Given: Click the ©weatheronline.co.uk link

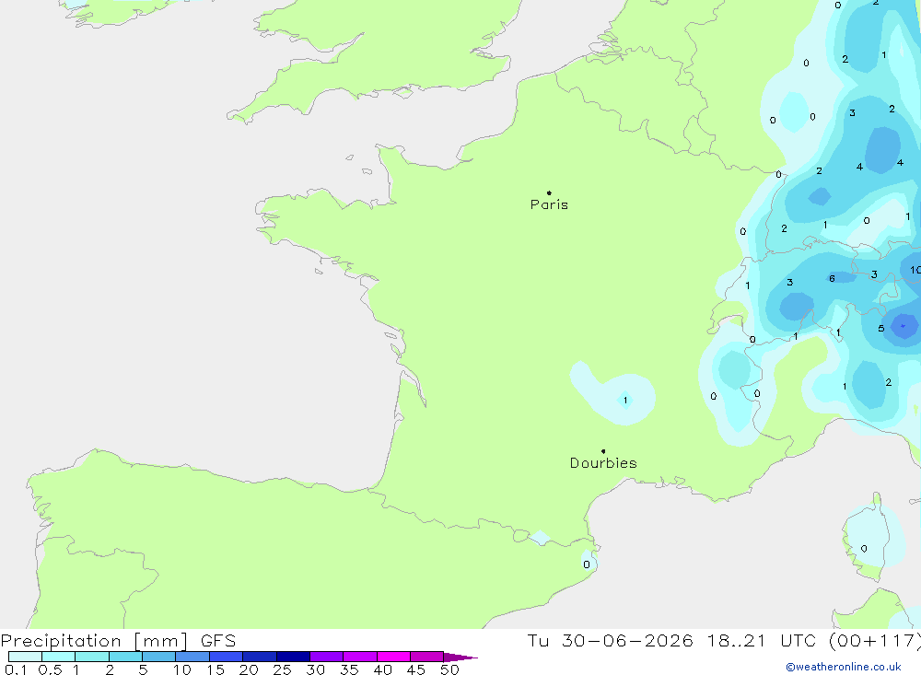Looking at the screenshot, I should (x=844, y=667).
